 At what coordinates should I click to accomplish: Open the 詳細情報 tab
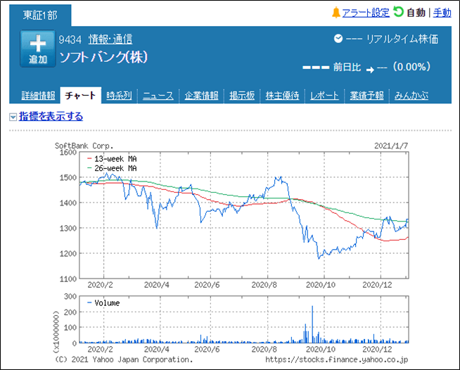pyautogui.click(x=39, y=96)
